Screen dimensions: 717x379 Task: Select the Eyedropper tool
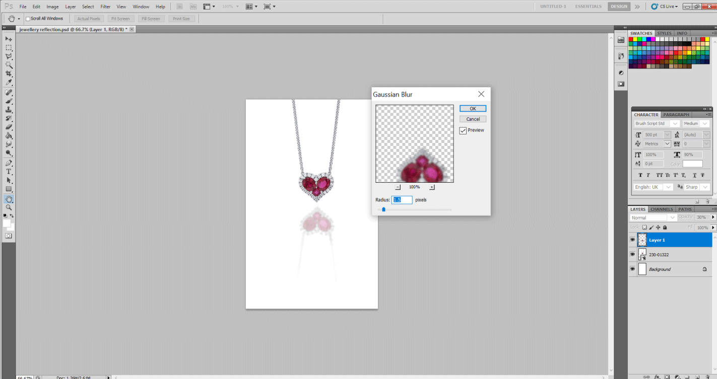(x=9, y=83)
